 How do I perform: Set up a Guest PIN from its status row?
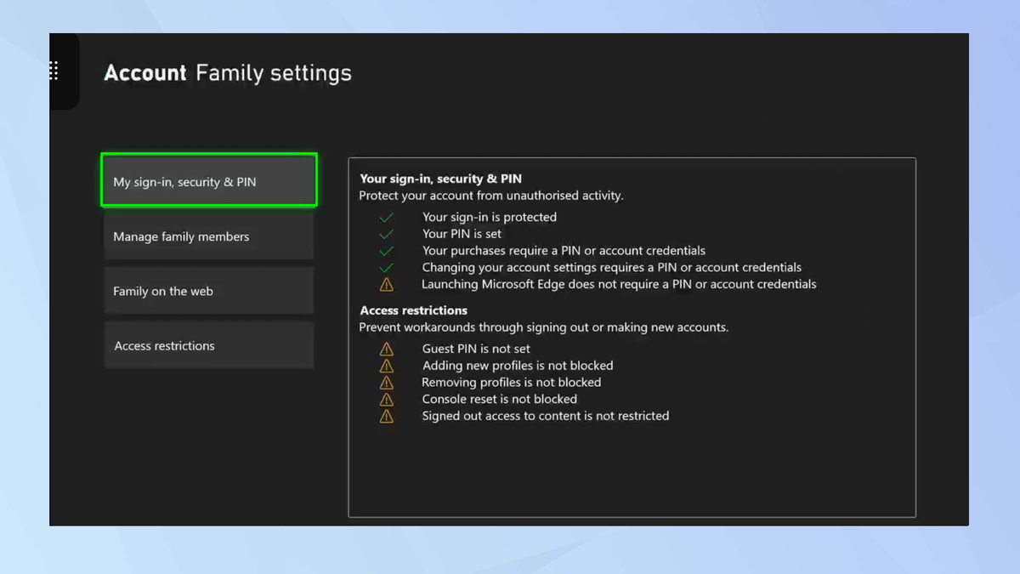click(476, 349)
